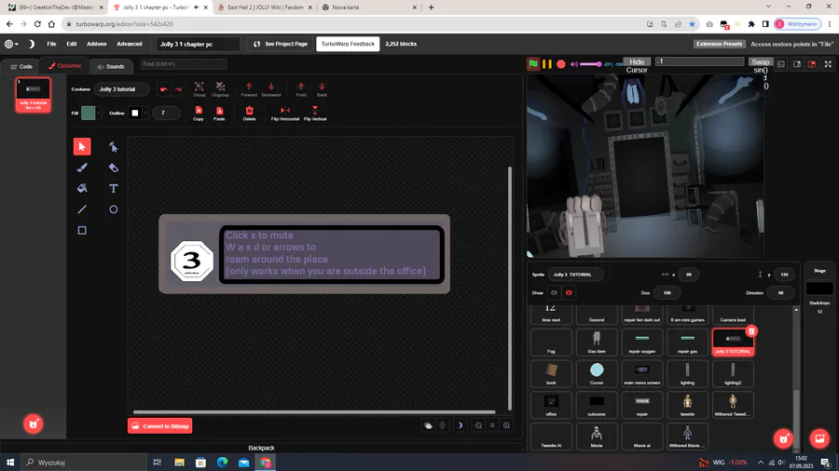Viewport: 839px width, 471px height.
Task: Open the language globe dropdown
Action: pyautogui.click(x=11, y=44)
